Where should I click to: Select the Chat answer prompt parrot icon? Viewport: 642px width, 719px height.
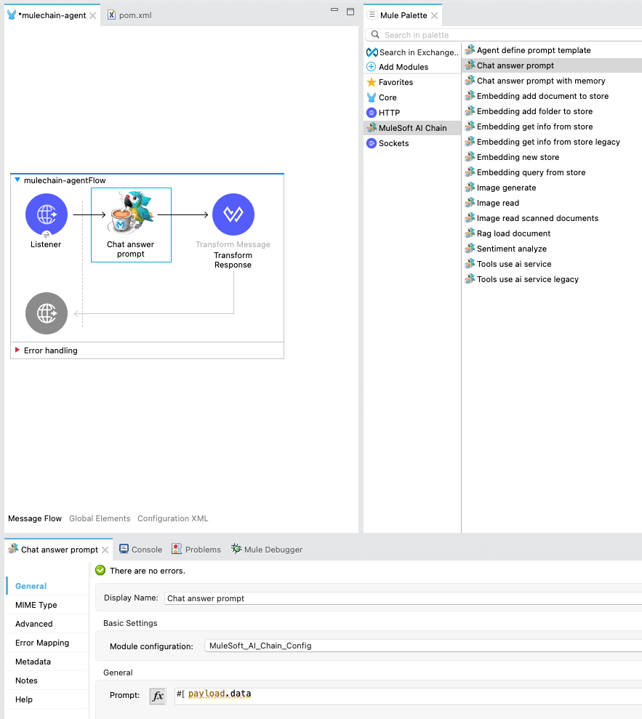tap(131, 214)
